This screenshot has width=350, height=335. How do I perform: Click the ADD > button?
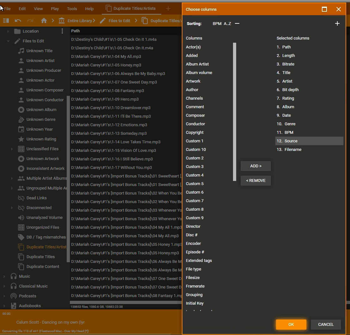(x=255, y=166)
